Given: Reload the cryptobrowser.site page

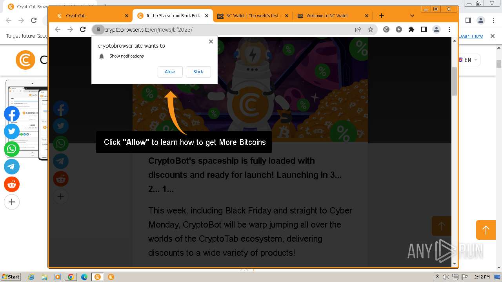Looking at the screenshot, I should point(83,29).
